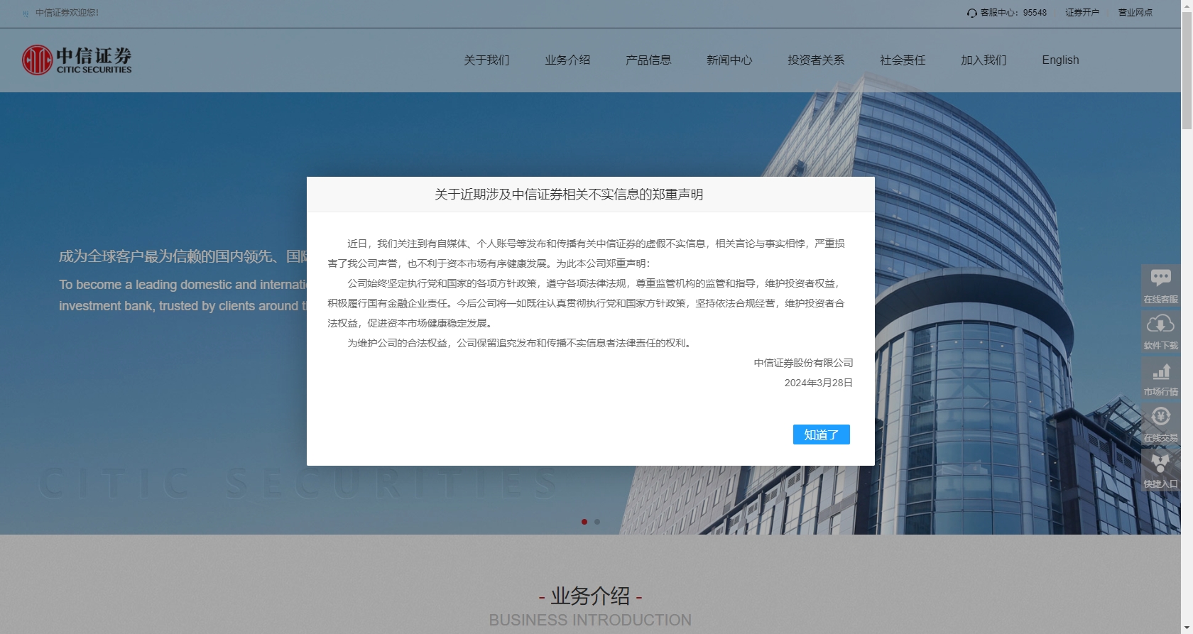Open the 产品信息 menu

pyautogui.click(x=648, y=60)
